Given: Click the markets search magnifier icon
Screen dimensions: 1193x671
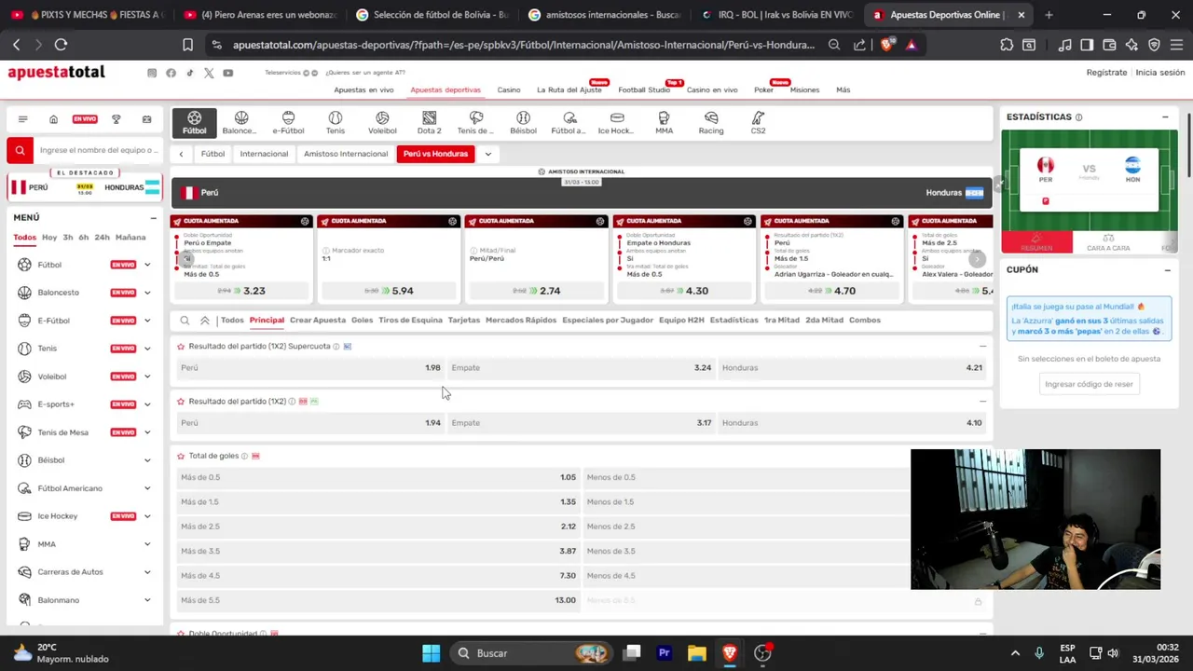Looking at the screenshot, I should click(x=185, y=321).
